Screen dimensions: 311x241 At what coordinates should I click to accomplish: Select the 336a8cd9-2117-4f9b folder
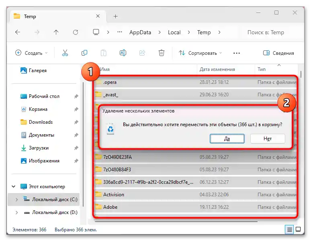click(x=195, y=182)
